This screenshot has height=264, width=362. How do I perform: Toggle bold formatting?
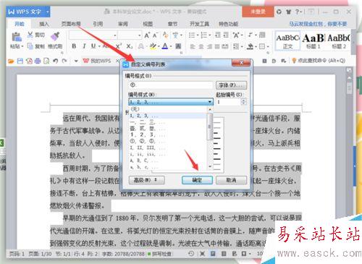click(74, 46)
